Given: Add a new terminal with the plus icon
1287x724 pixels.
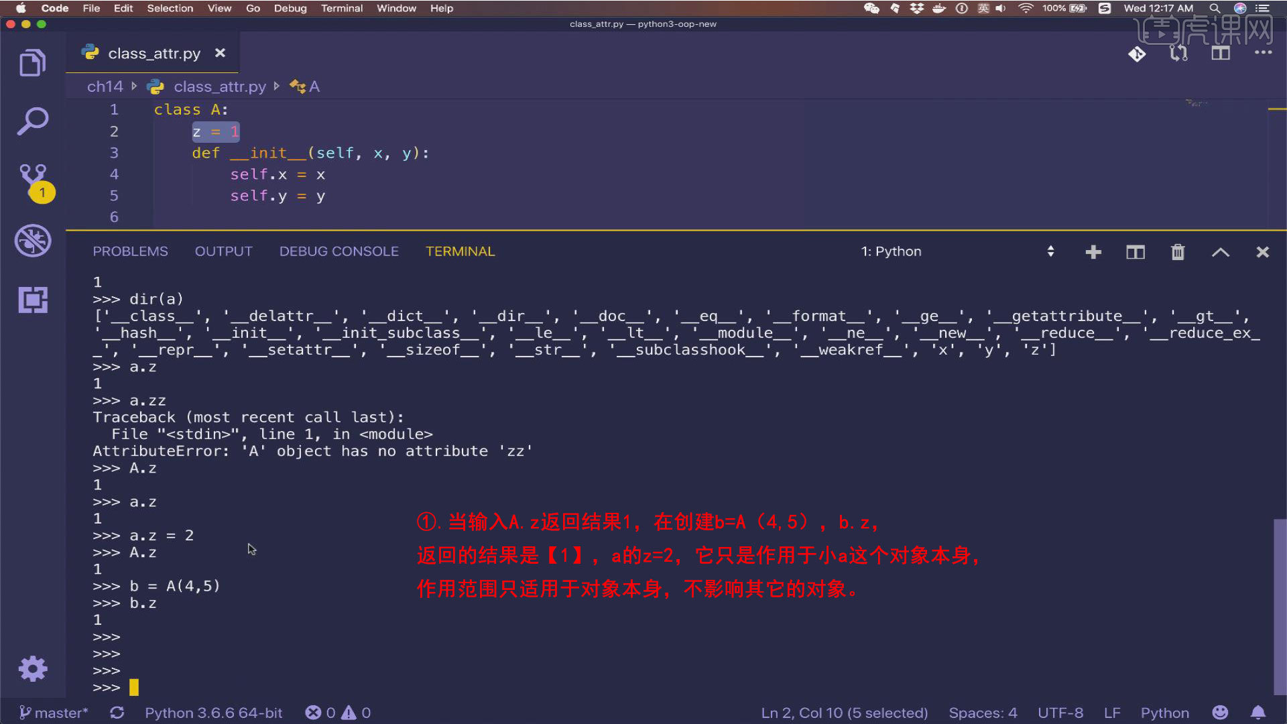Looking at the screenshot, I should click(x=1093, y=252).
